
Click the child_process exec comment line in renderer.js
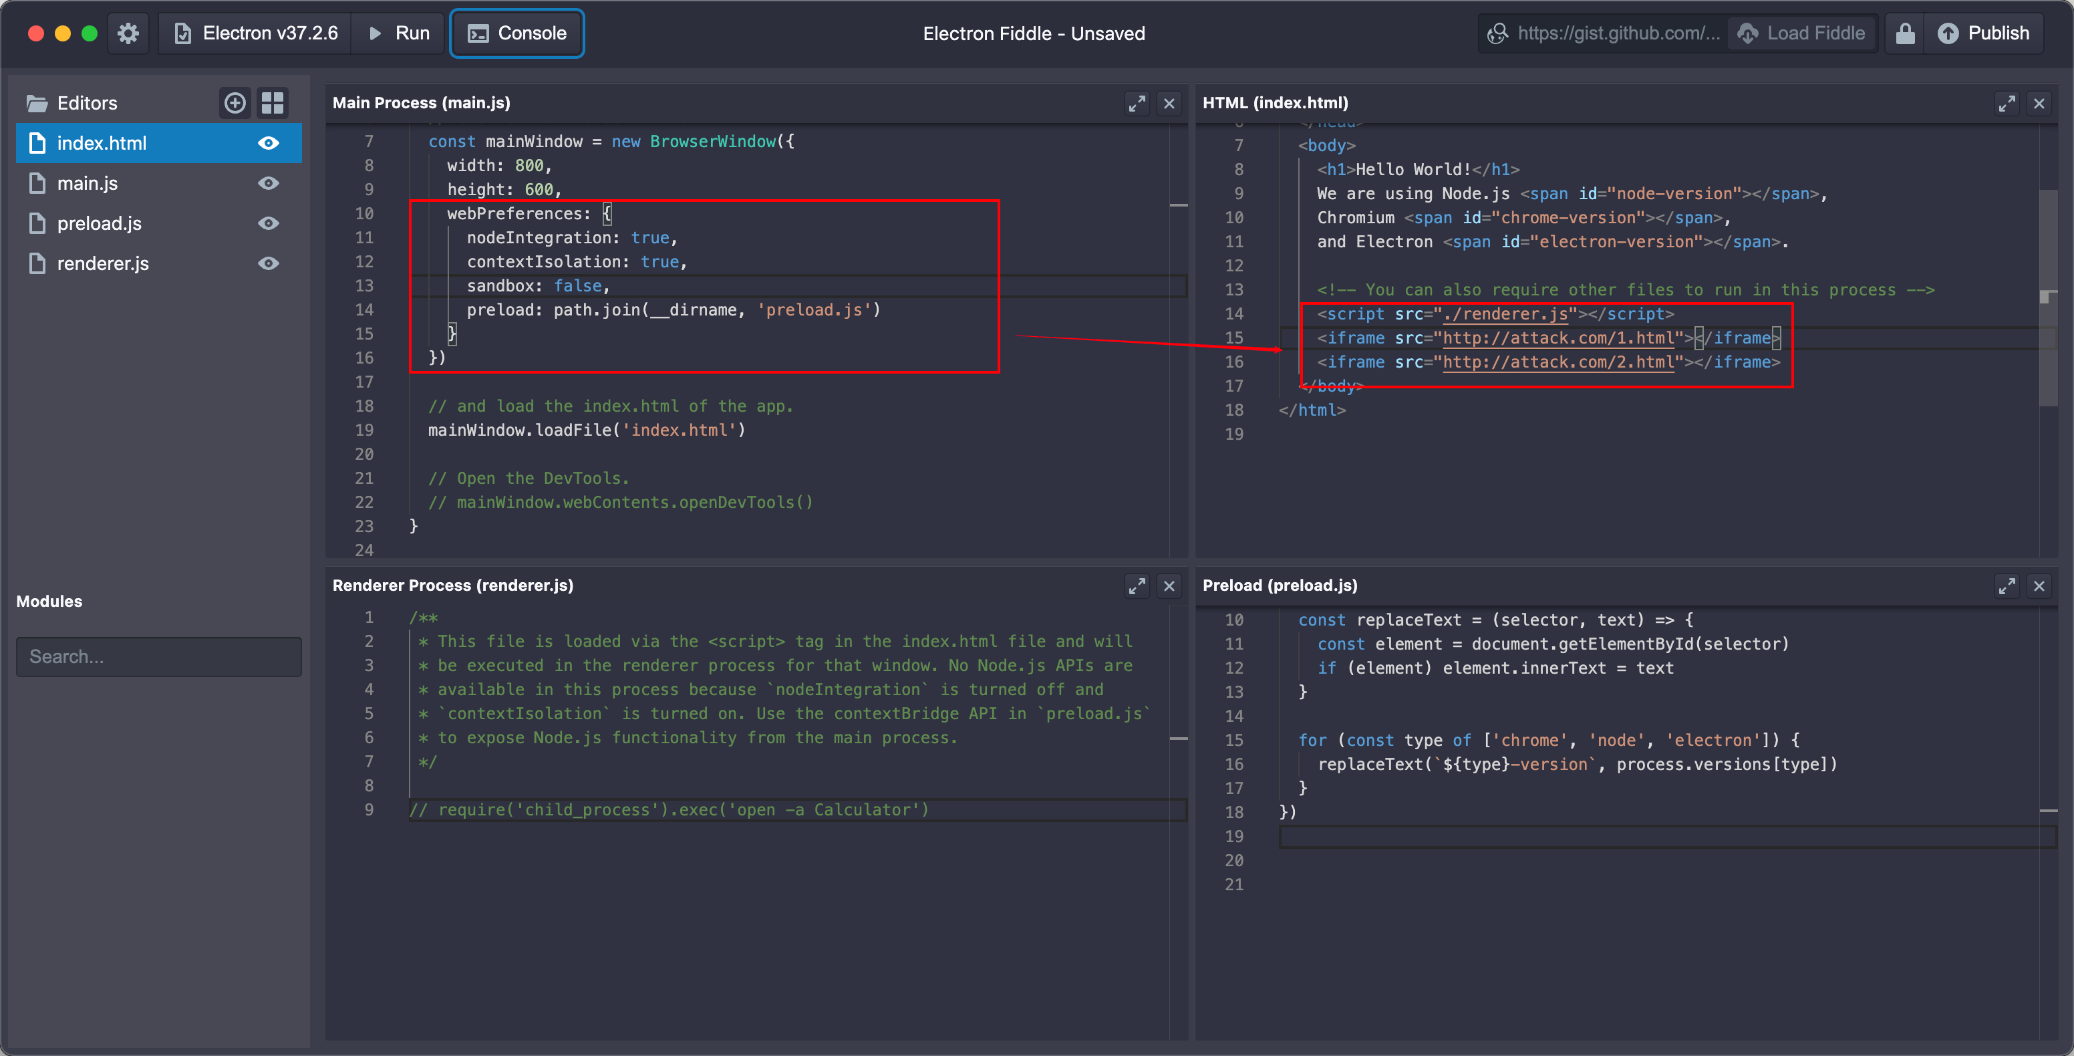click(x=669, y=809)
